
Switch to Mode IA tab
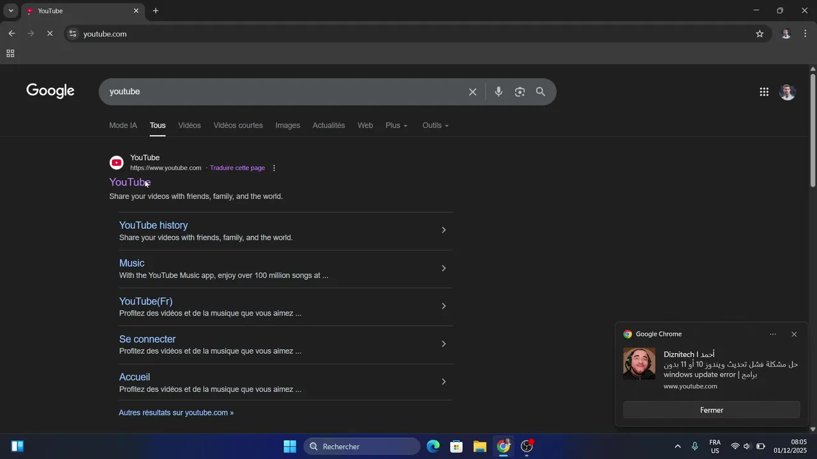(123, 126)
